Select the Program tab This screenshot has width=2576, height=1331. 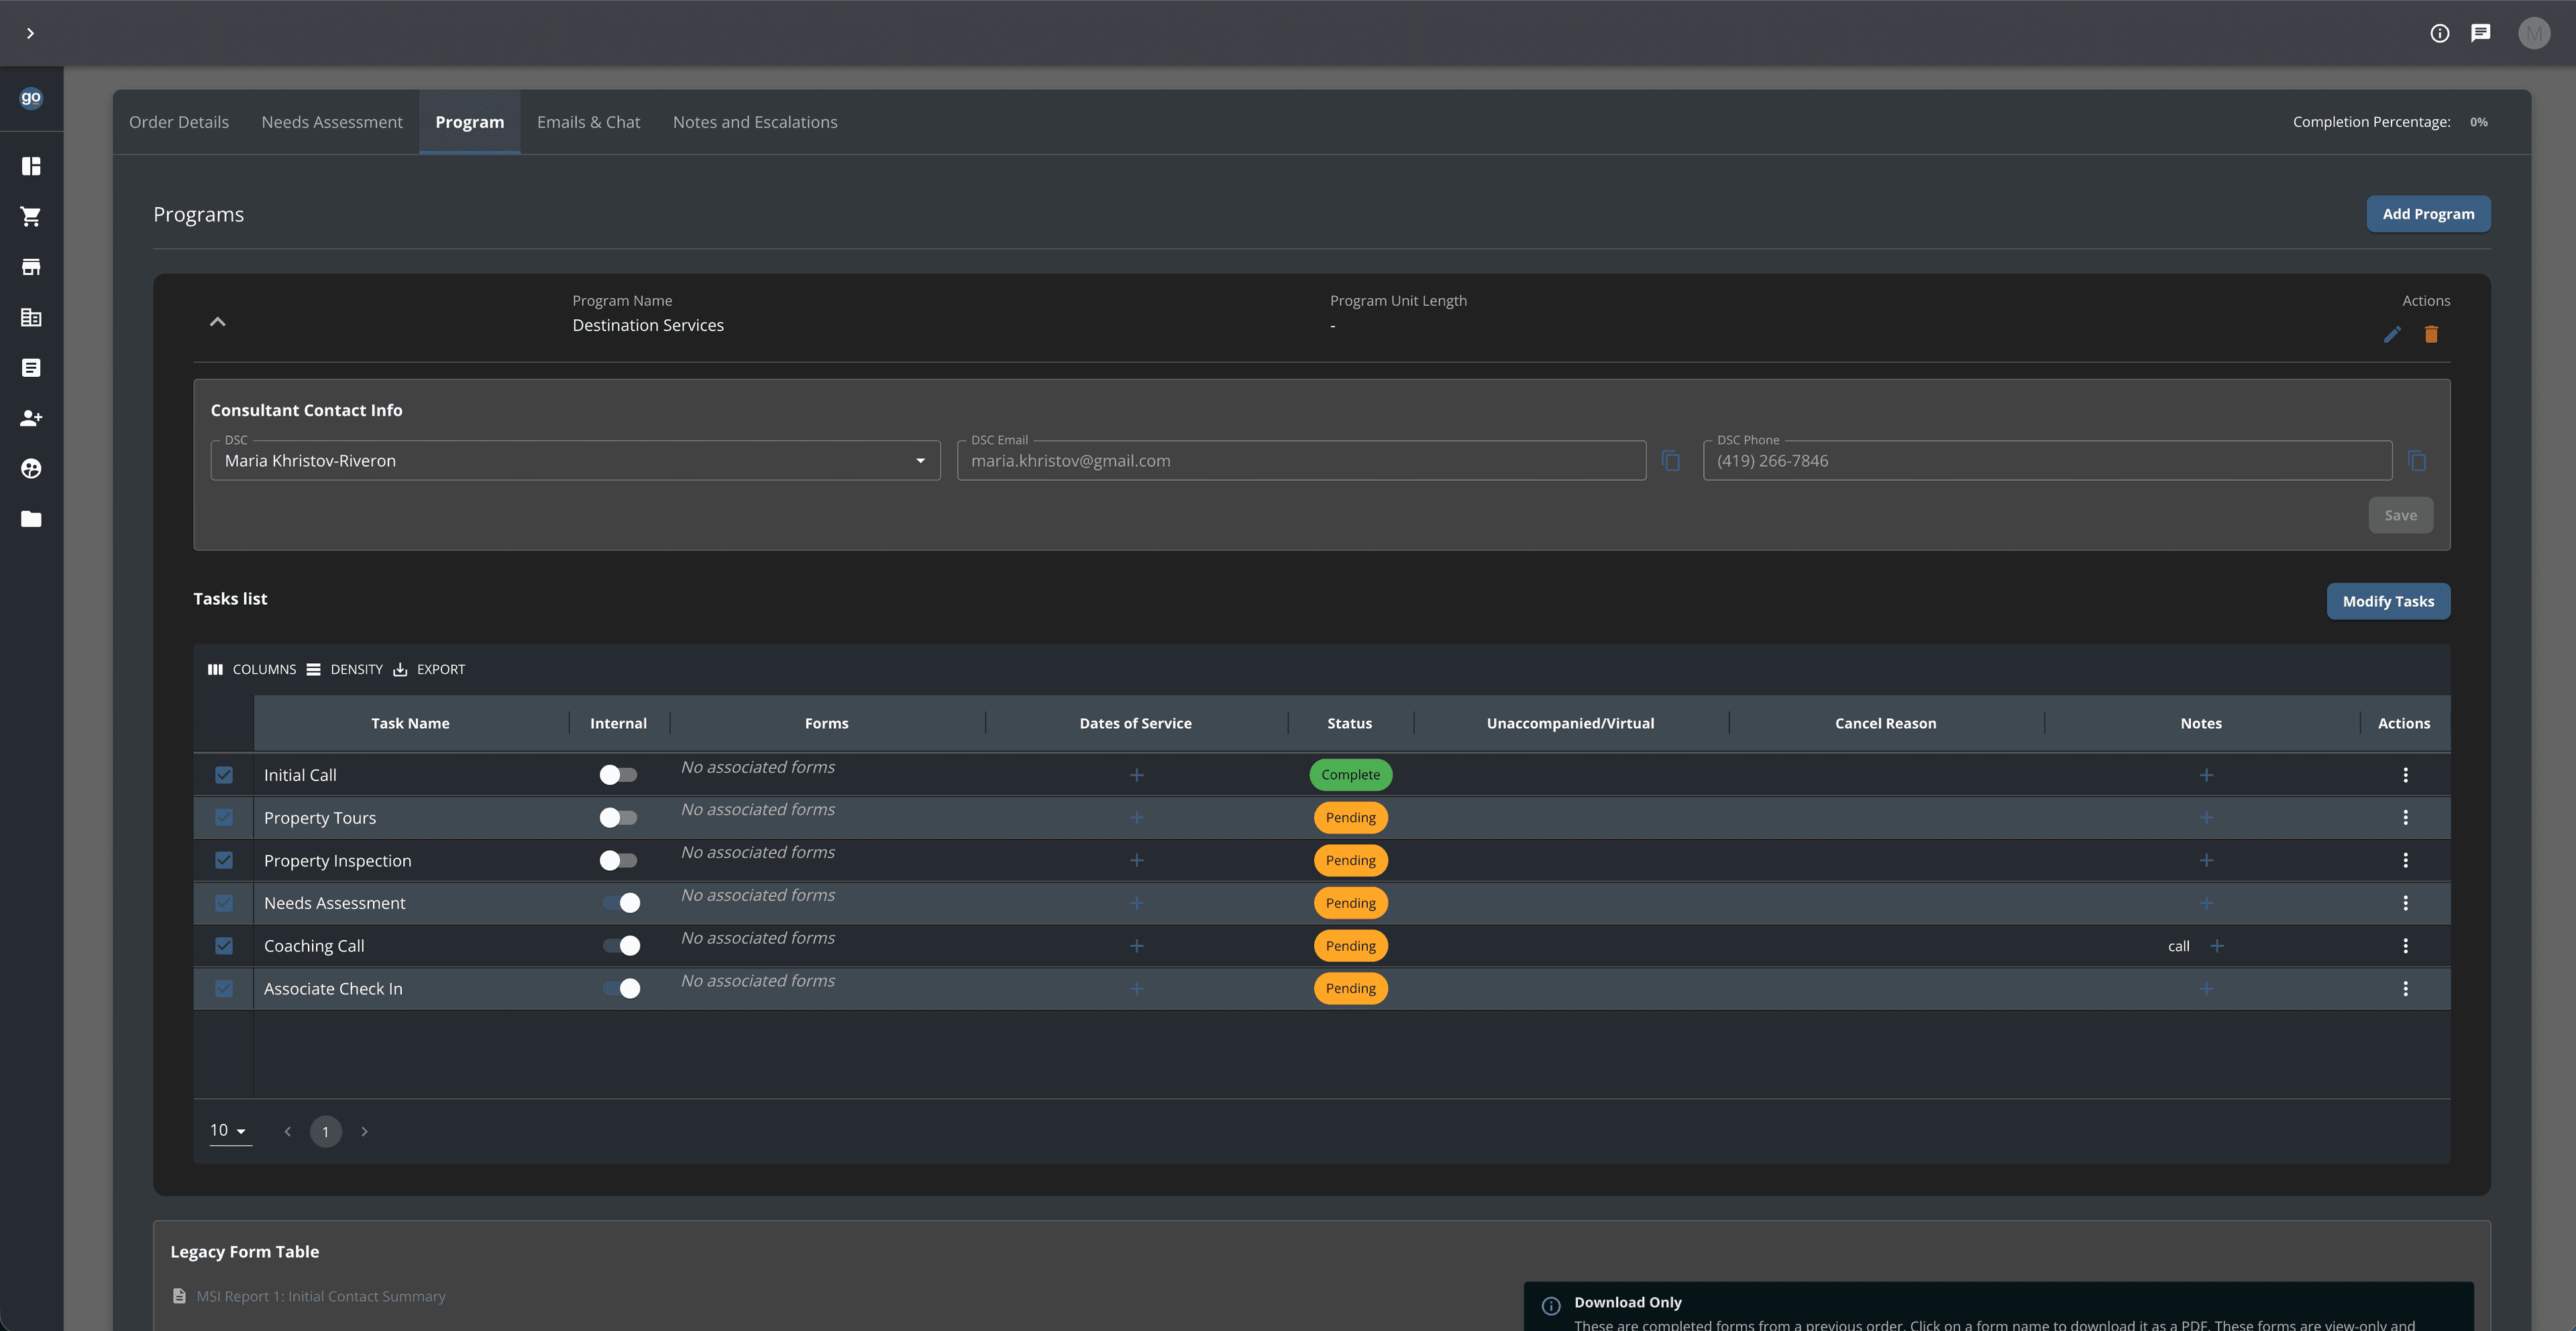coord(470,122)
